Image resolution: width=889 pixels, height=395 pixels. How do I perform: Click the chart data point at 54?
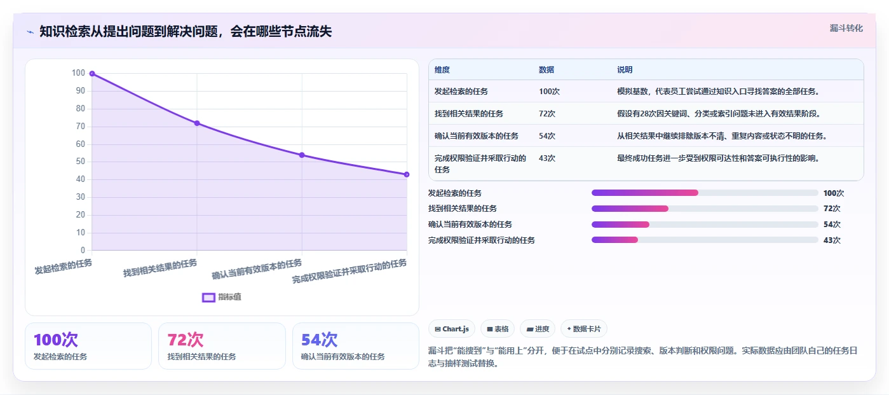pyautogui.click(x=302, y=155)
